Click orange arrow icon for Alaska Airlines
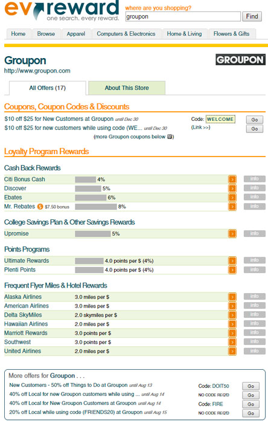Screen dimensions: 268x423 pos(232,297)
